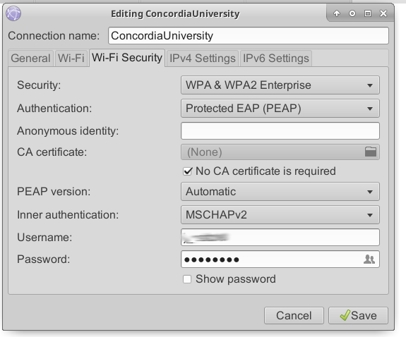Switch to the General tab
Screen dimensions: 406x337
tap(30, 59)
